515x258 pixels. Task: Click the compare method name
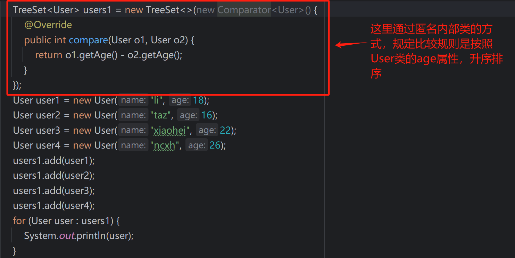88,40
